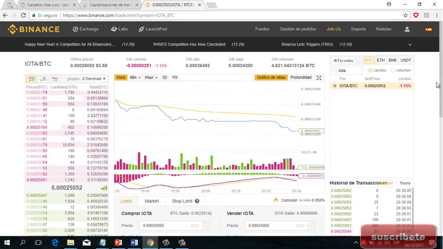Open the Chrome menu three dots
The image size is (443, 249).
click(x=437, y=15)
